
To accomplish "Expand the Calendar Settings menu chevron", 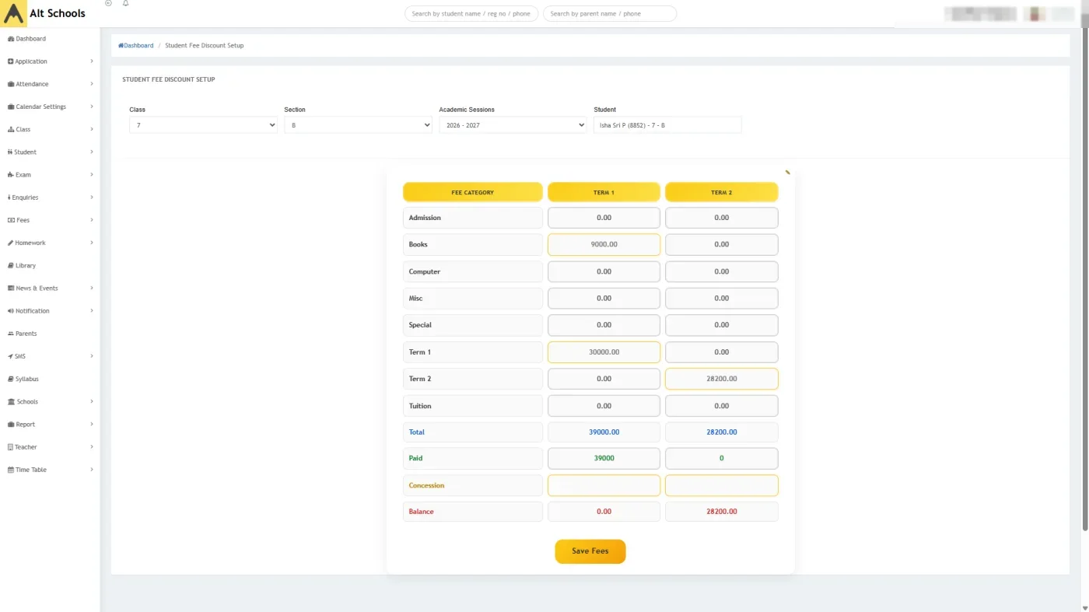I will coord(92,107).
